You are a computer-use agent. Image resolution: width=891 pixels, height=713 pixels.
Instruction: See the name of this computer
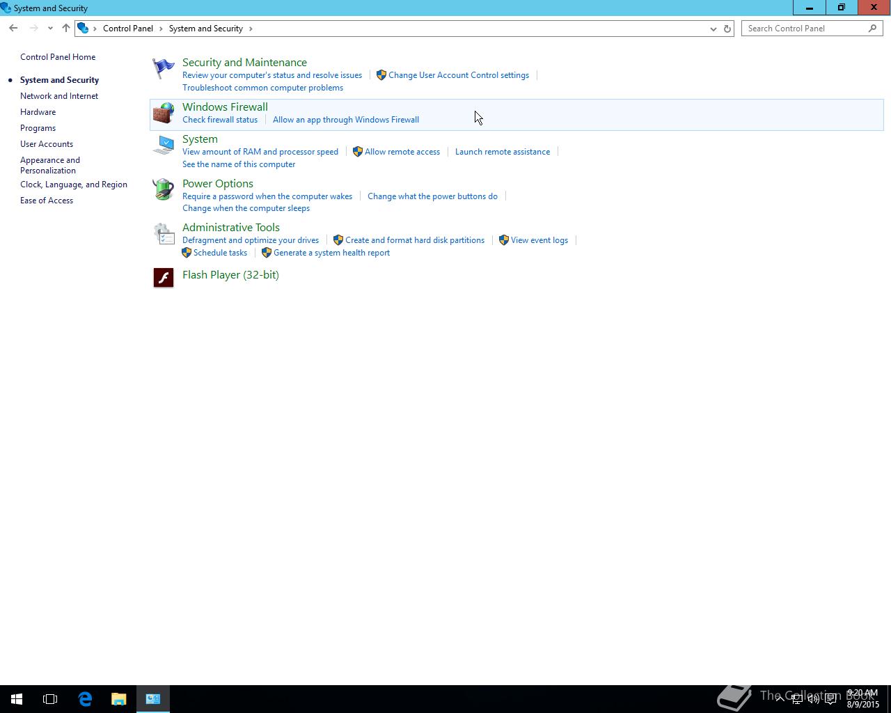pyautogui.click(x=239, y=164)
